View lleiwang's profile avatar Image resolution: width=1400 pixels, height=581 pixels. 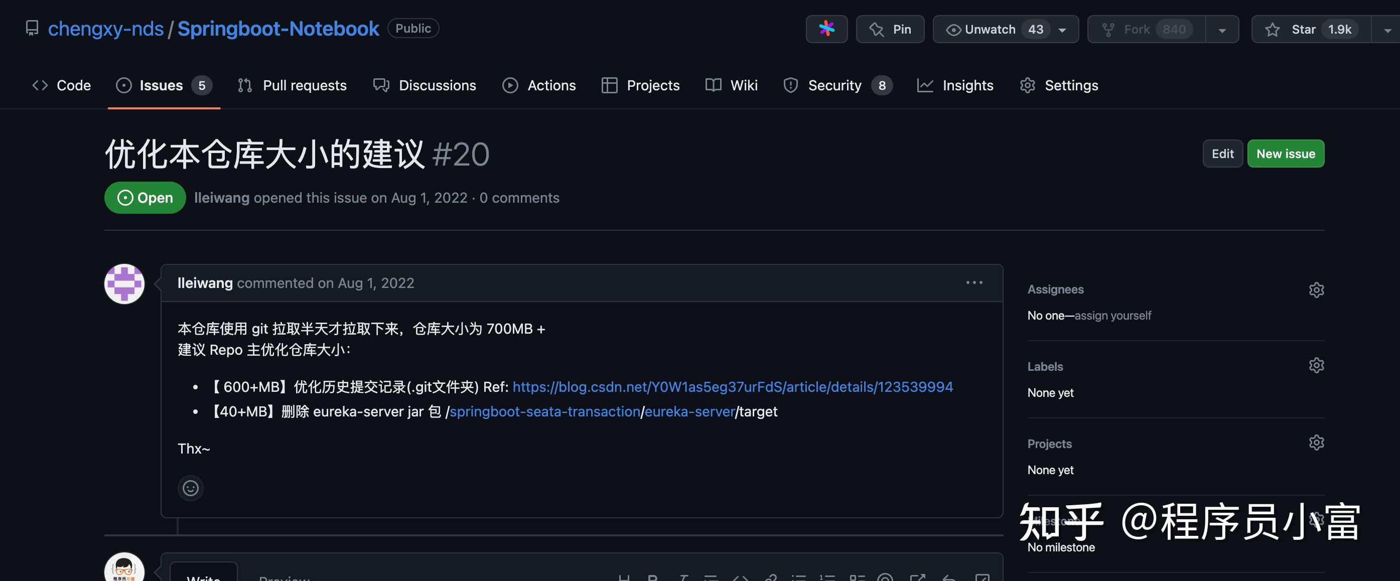pyautogui.click(x=124, y=283)
